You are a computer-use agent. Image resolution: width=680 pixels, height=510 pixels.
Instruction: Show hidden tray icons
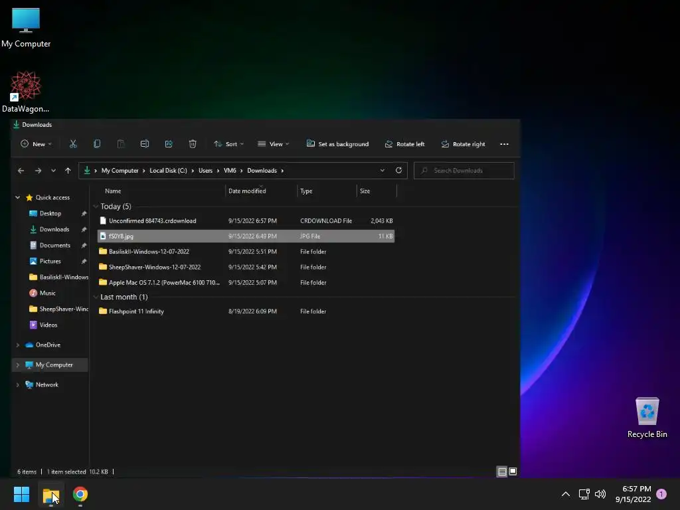566,494
